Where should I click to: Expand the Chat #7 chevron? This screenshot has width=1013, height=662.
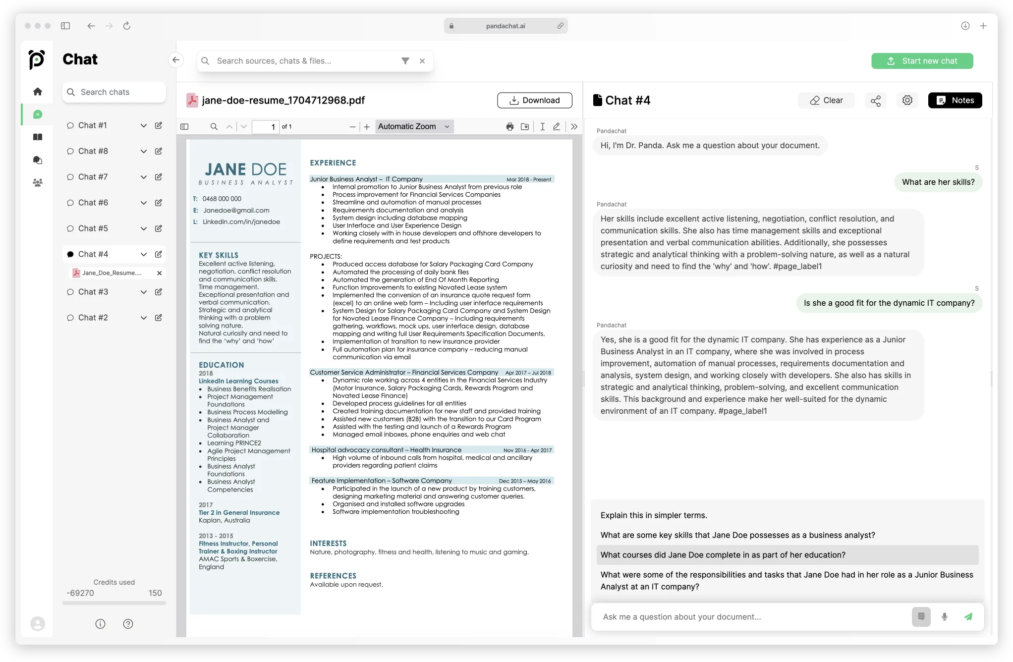pos(144,177)
